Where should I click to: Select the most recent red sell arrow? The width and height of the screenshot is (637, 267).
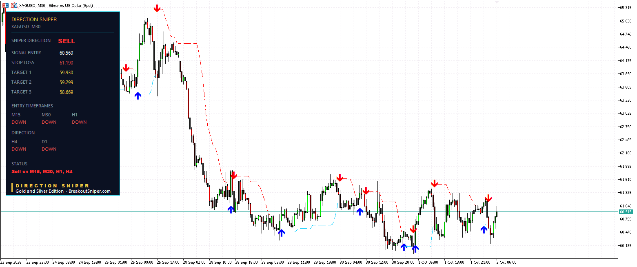tap(488, 198)
